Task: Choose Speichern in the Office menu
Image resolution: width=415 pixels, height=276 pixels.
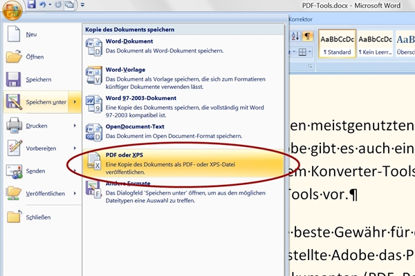Action: pyautogui.click(x=42, y=79)
